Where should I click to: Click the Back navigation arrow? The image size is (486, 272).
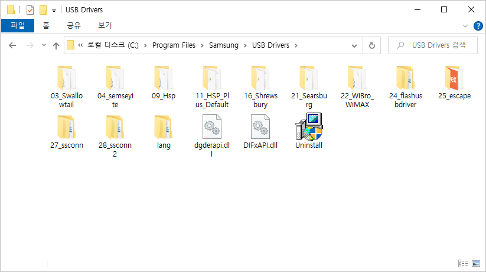tap(12, 45)
